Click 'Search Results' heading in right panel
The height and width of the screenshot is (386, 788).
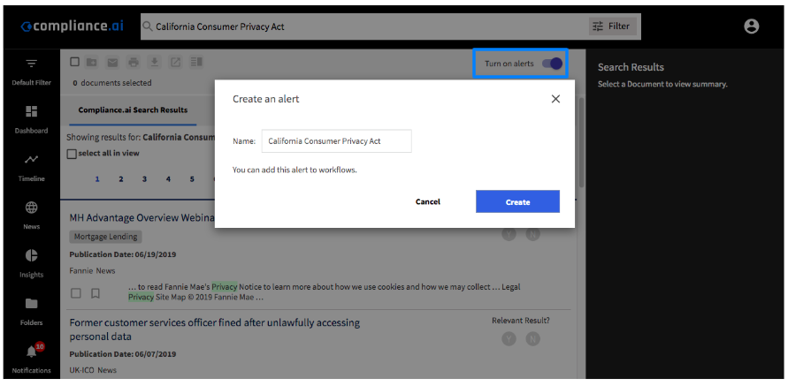631,67
